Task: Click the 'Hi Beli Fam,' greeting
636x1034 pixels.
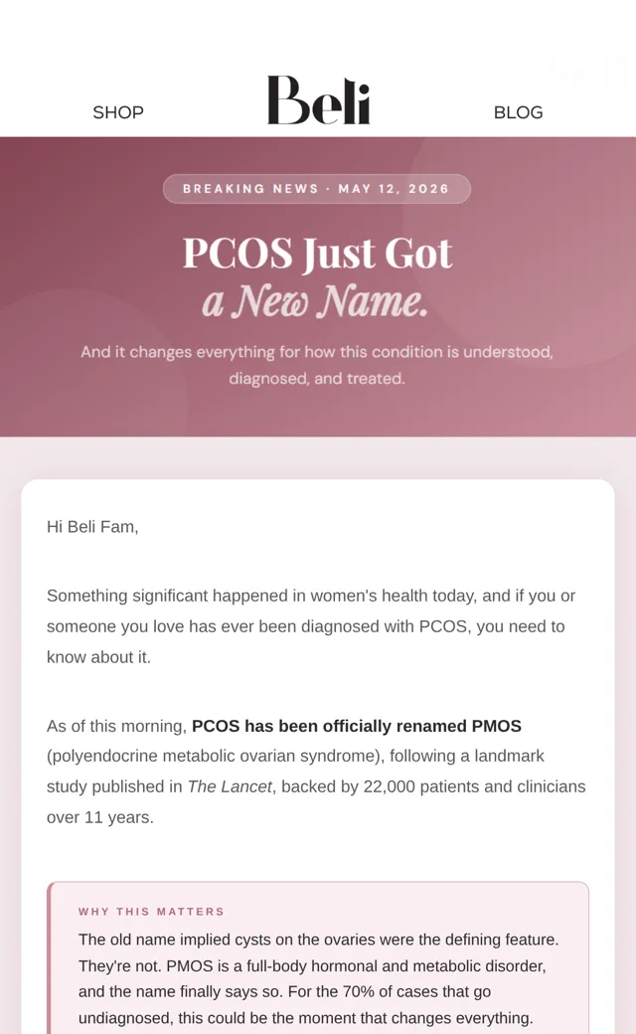Action: point(92,526)
